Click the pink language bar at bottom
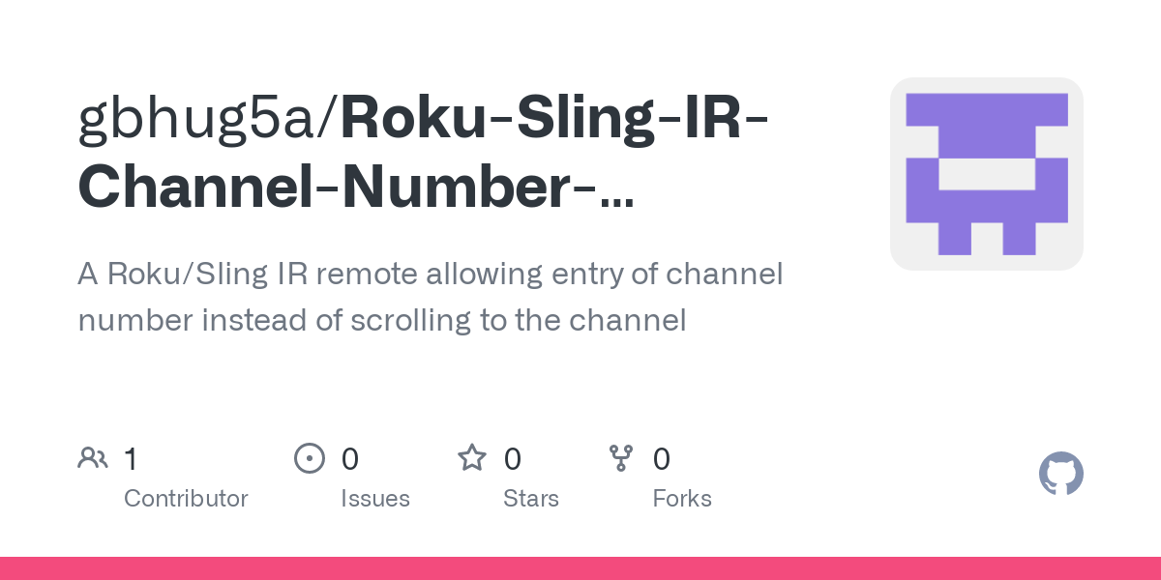Screen dimensions: 1161x580 point(580,568)
